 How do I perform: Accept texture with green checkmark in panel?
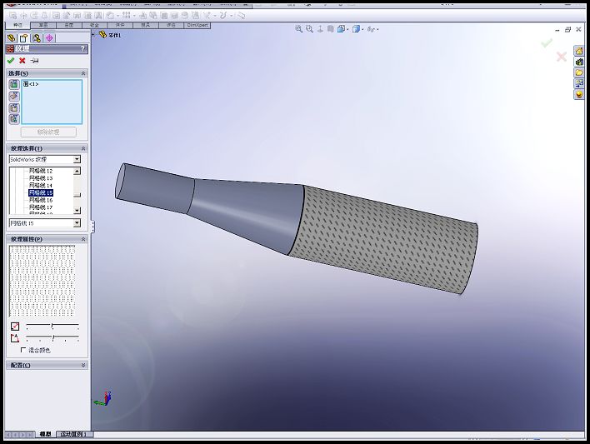(11, 61)
